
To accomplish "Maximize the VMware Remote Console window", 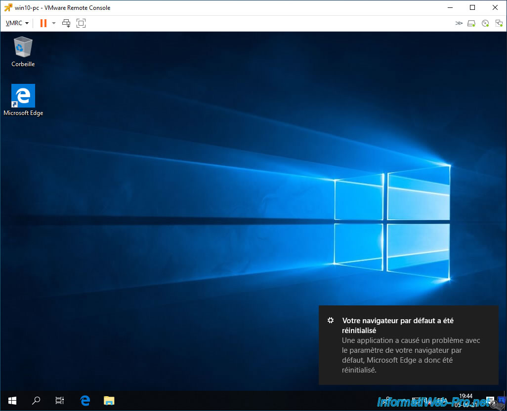I will pos(472,7).
